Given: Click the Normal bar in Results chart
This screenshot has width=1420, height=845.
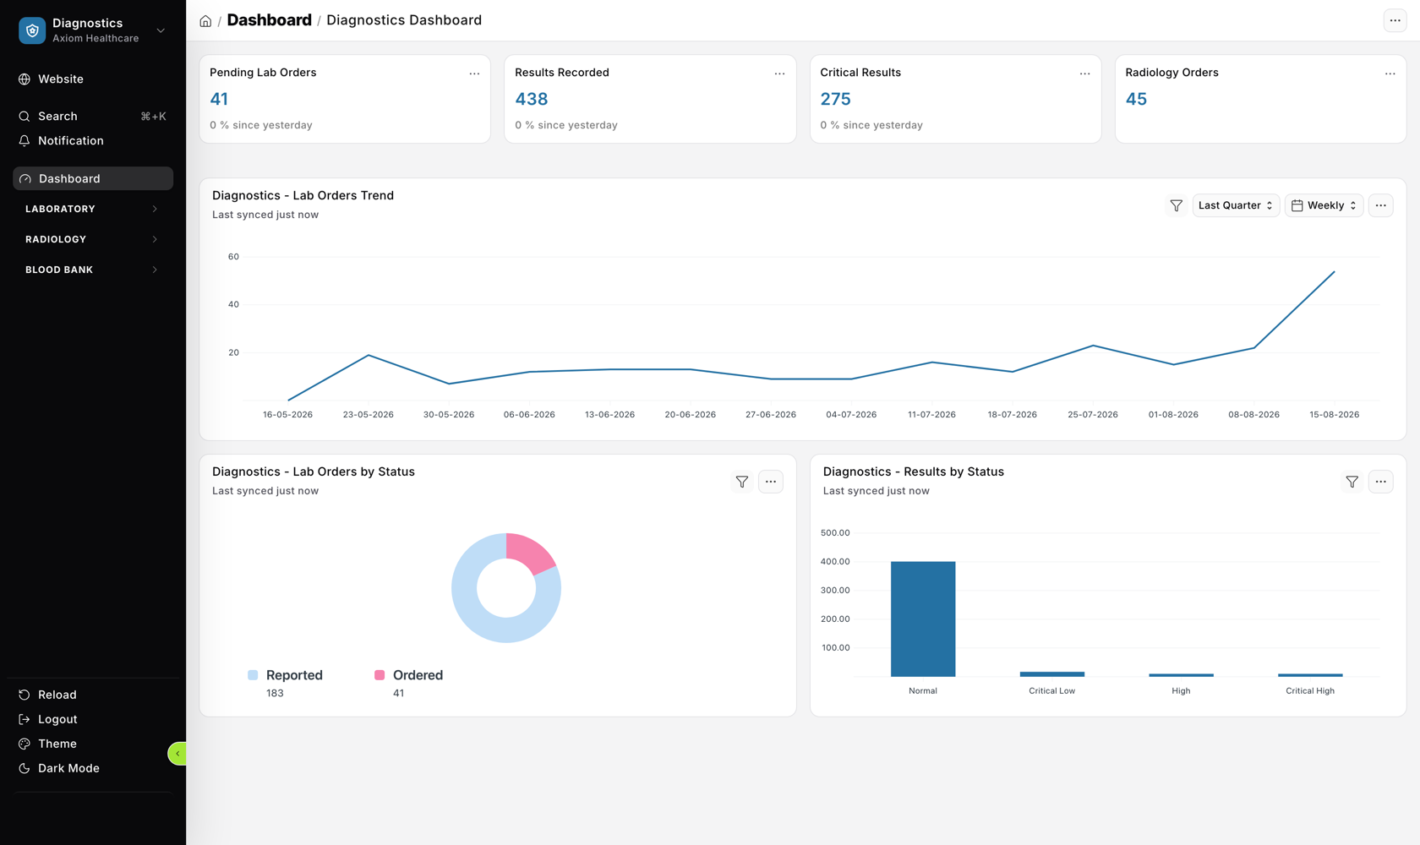Looking at the screenshot, I should [x=923, y=619].
